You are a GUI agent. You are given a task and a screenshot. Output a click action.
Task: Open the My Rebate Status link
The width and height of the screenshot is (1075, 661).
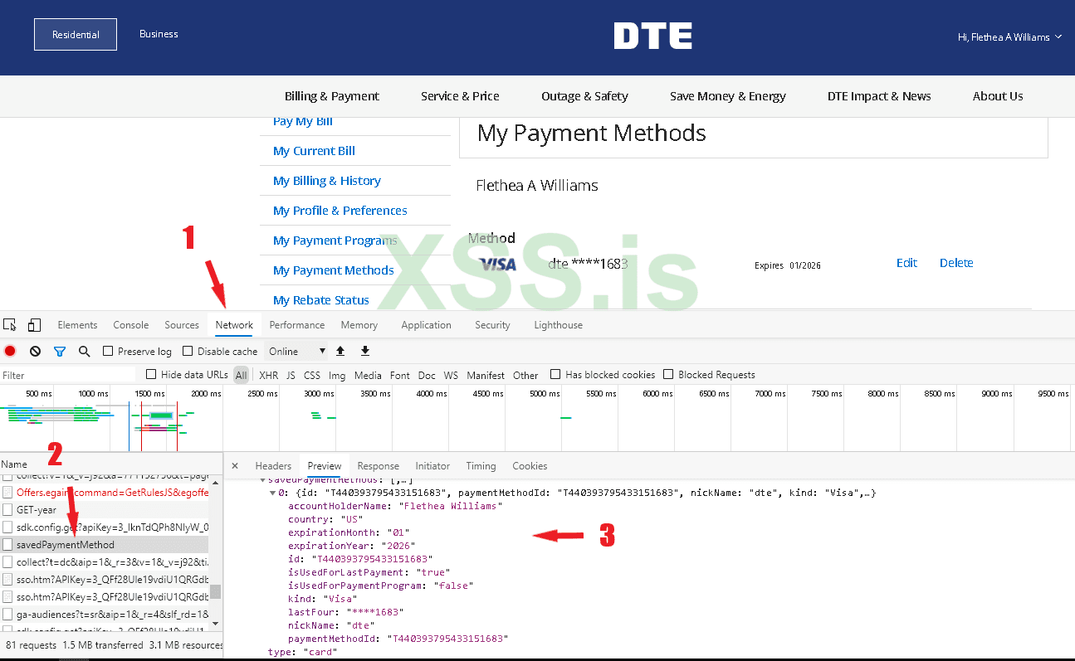[x=321, y=300]
